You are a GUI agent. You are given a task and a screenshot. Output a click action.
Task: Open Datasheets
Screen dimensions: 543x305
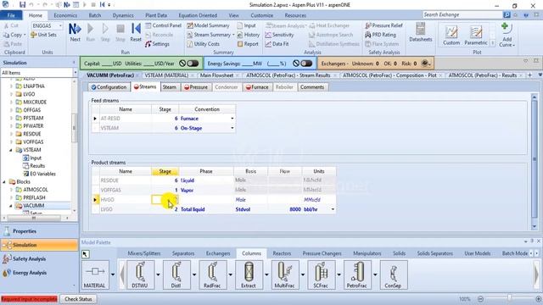click(x=421, y=32)
